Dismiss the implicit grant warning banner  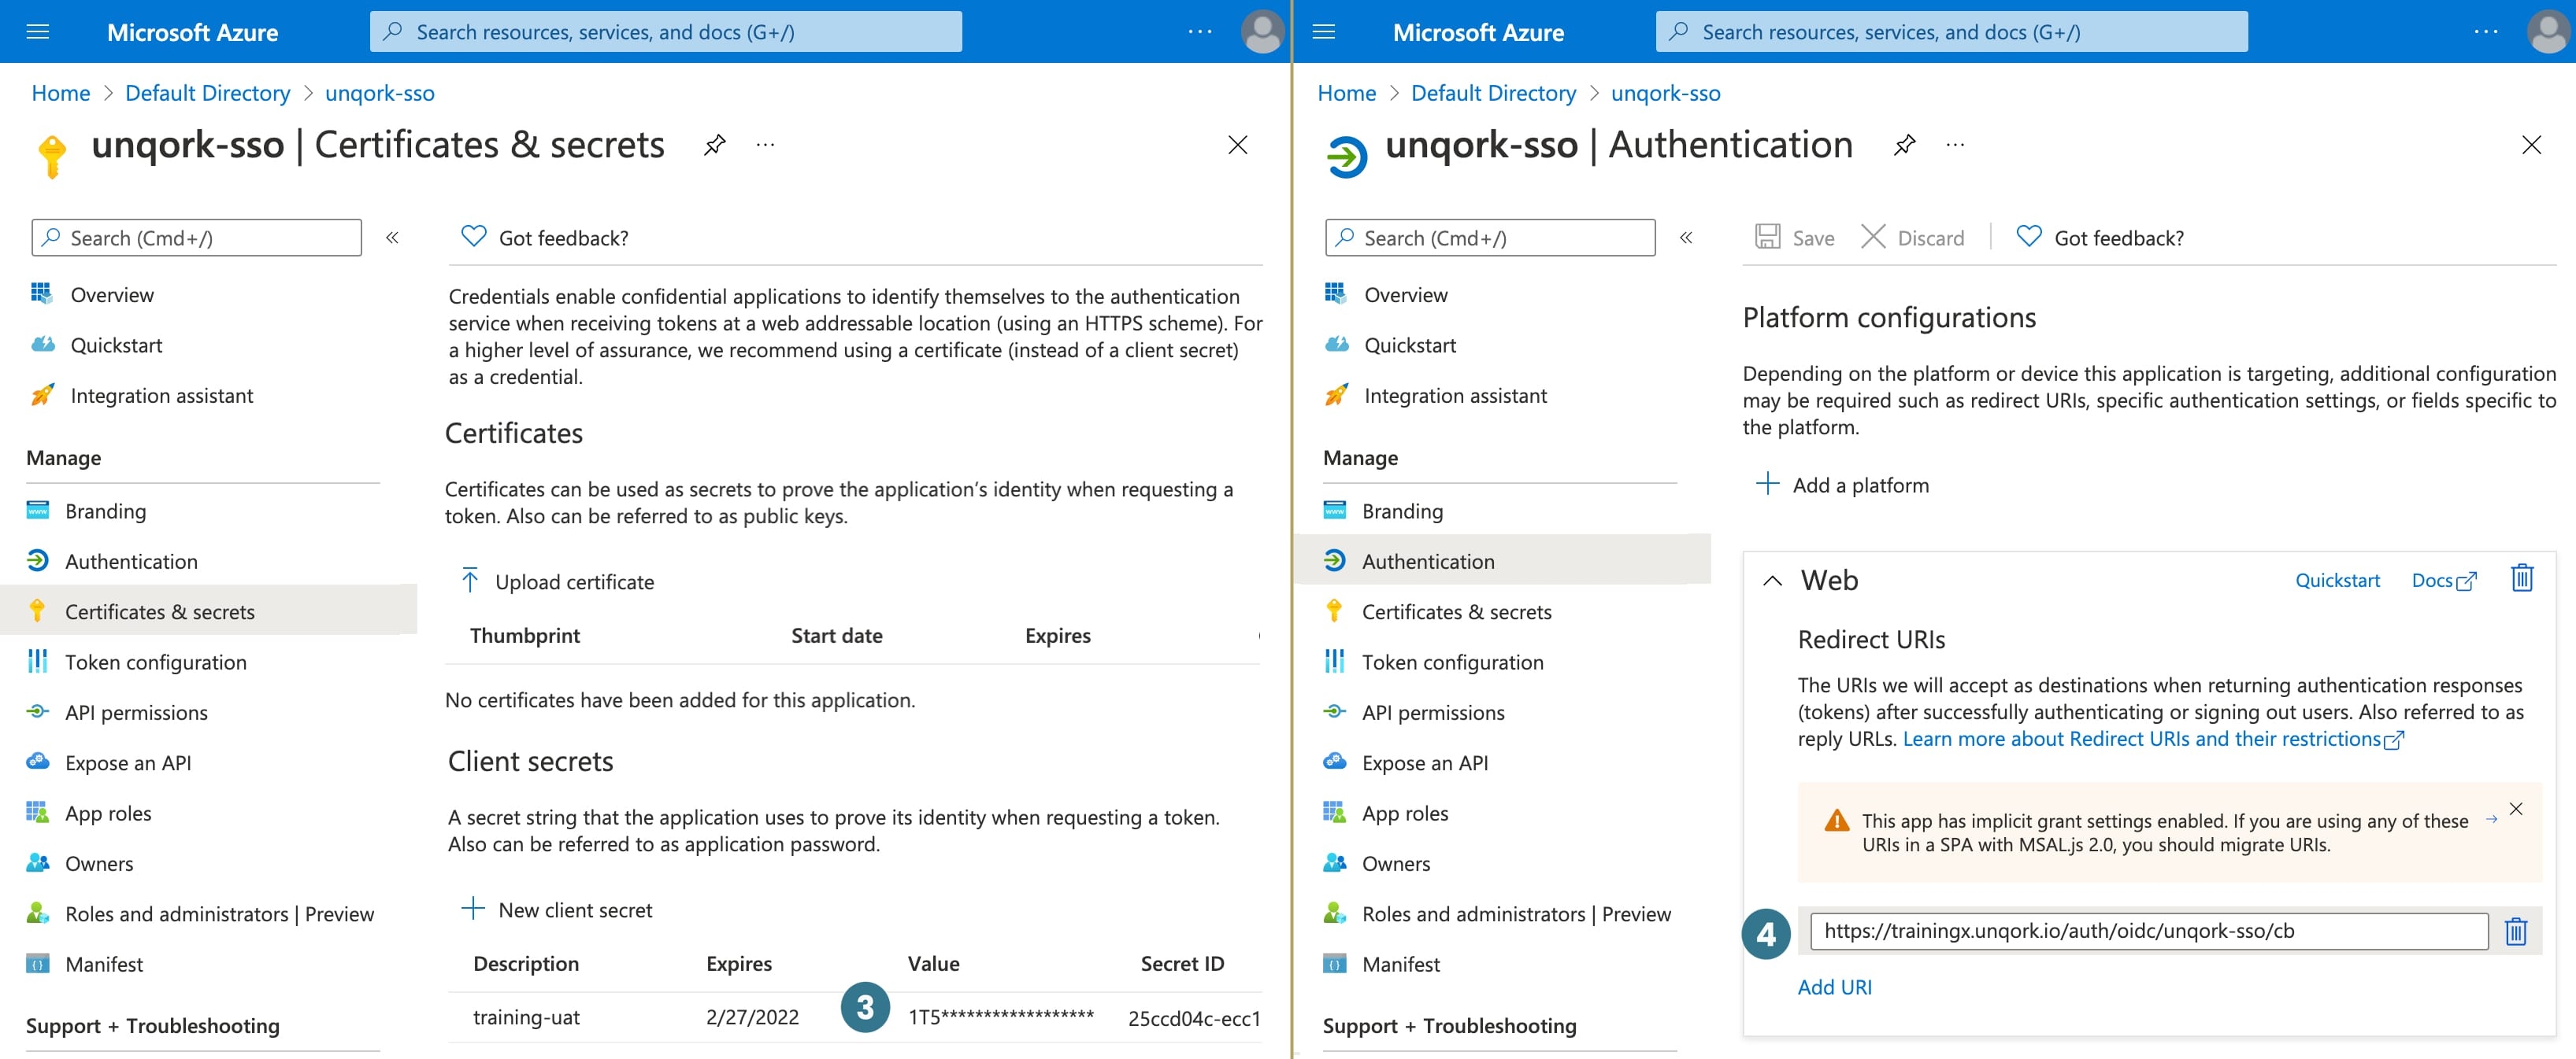[2517, 810]
